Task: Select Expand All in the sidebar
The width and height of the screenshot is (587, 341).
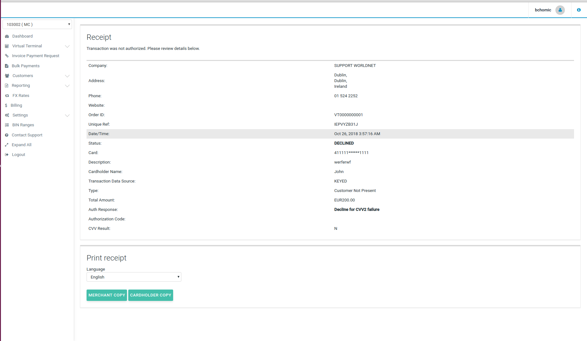Action: pos(21,145)
